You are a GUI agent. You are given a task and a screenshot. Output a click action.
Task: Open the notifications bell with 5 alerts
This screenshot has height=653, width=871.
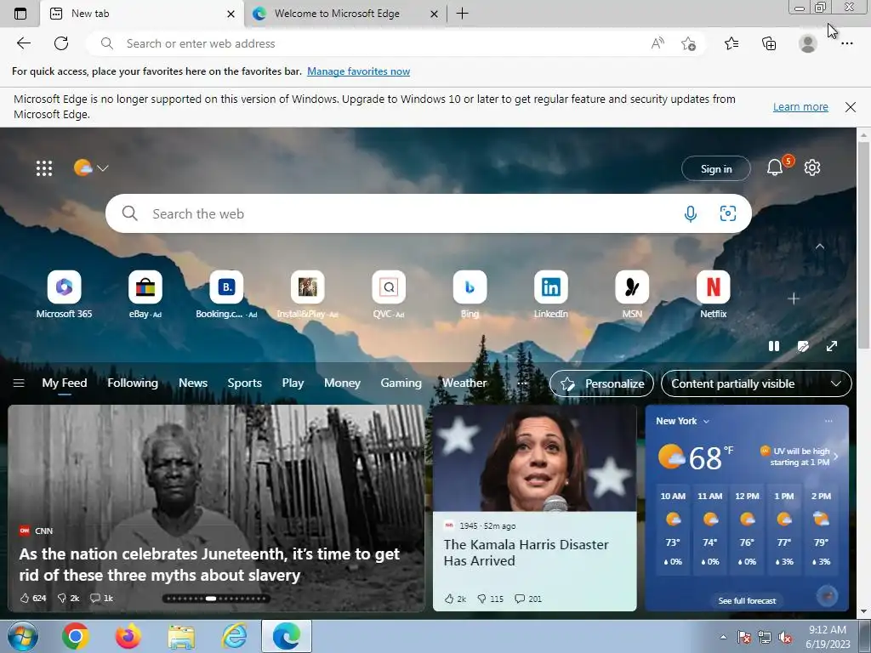775,168
